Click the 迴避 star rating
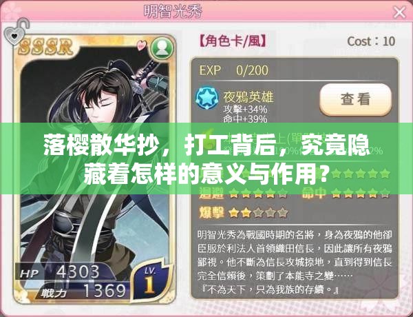Image resolution: width=413 pixels, height=317 pixels. [x=244, y=193]
